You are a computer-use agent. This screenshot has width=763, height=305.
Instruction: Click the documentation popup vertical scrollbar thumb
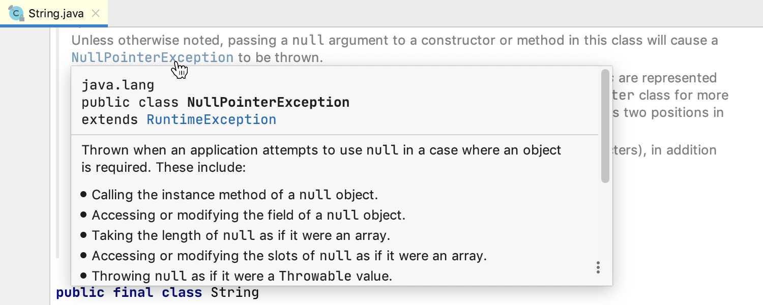coord(605,126)
